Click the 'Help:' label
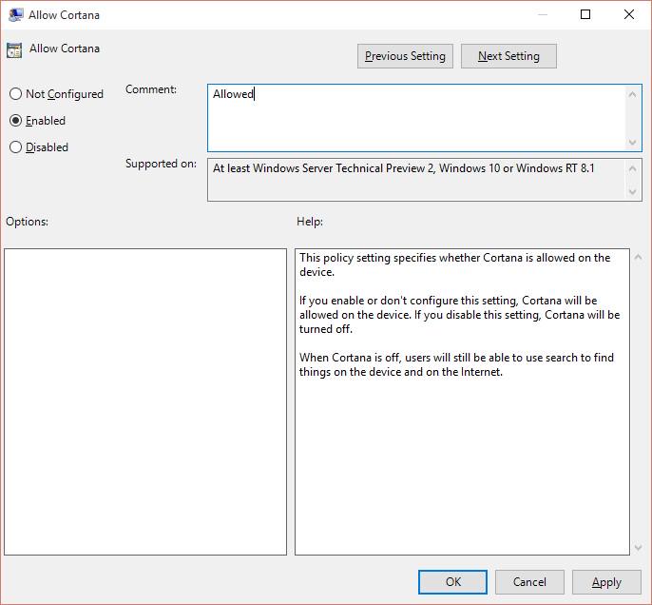Viewport: 652px width, 605px height. pyautogui.click(x=310, y=222)
